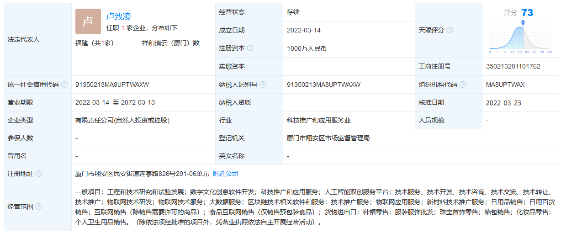Click the question icon next to 经营范围
Image resolution: width=561 pixels, height=249 pixels.
(x=39, y=207)
